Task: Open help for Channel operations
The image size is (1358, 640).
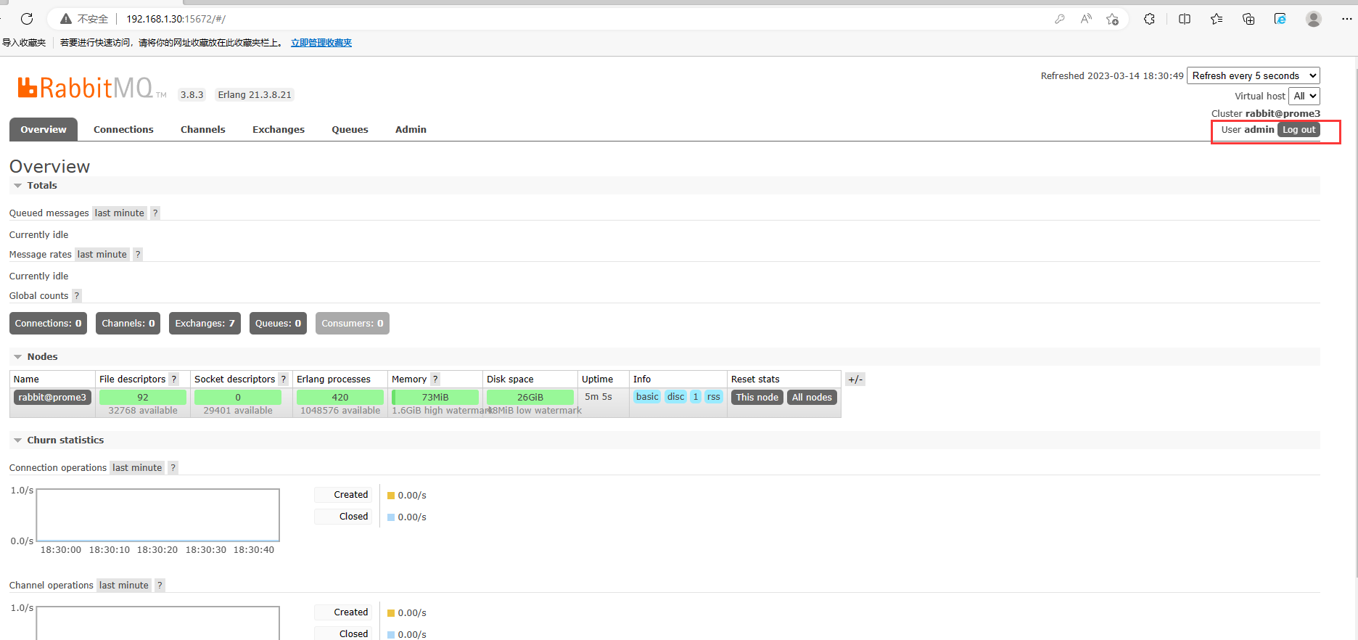Action: pyautogui.click(x=160, y=585)
